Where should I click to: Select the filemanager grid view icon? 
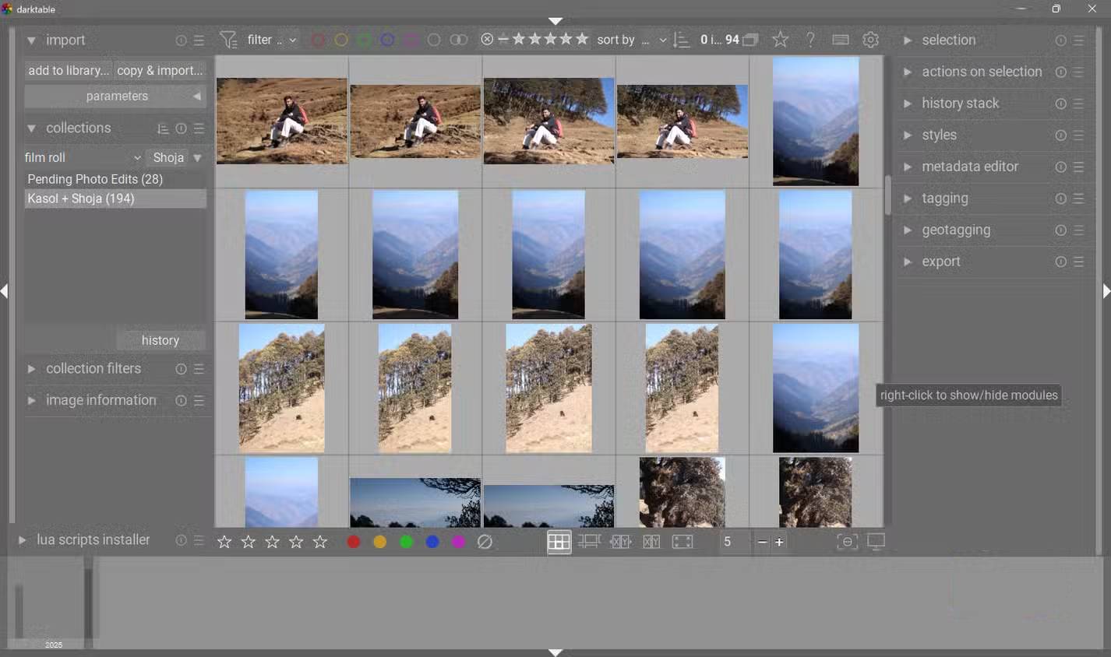tap(559, 541)
